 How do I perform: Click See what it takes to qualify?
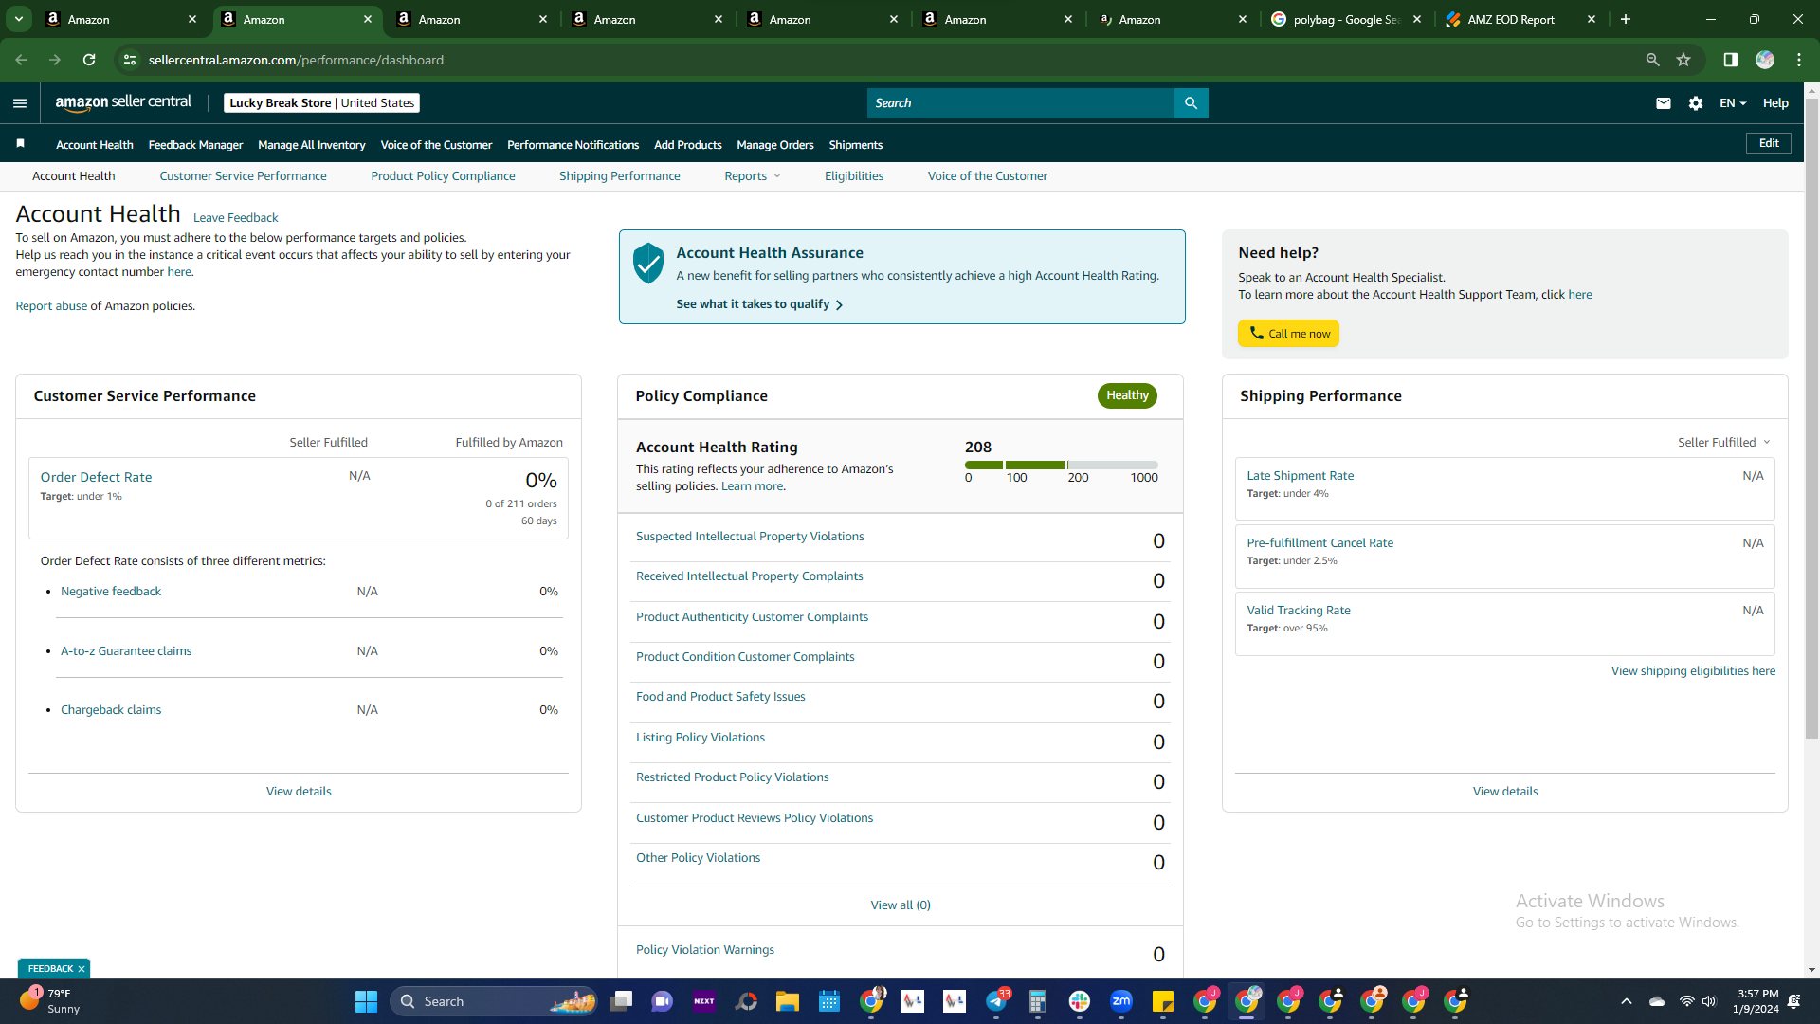pos(759,304)
